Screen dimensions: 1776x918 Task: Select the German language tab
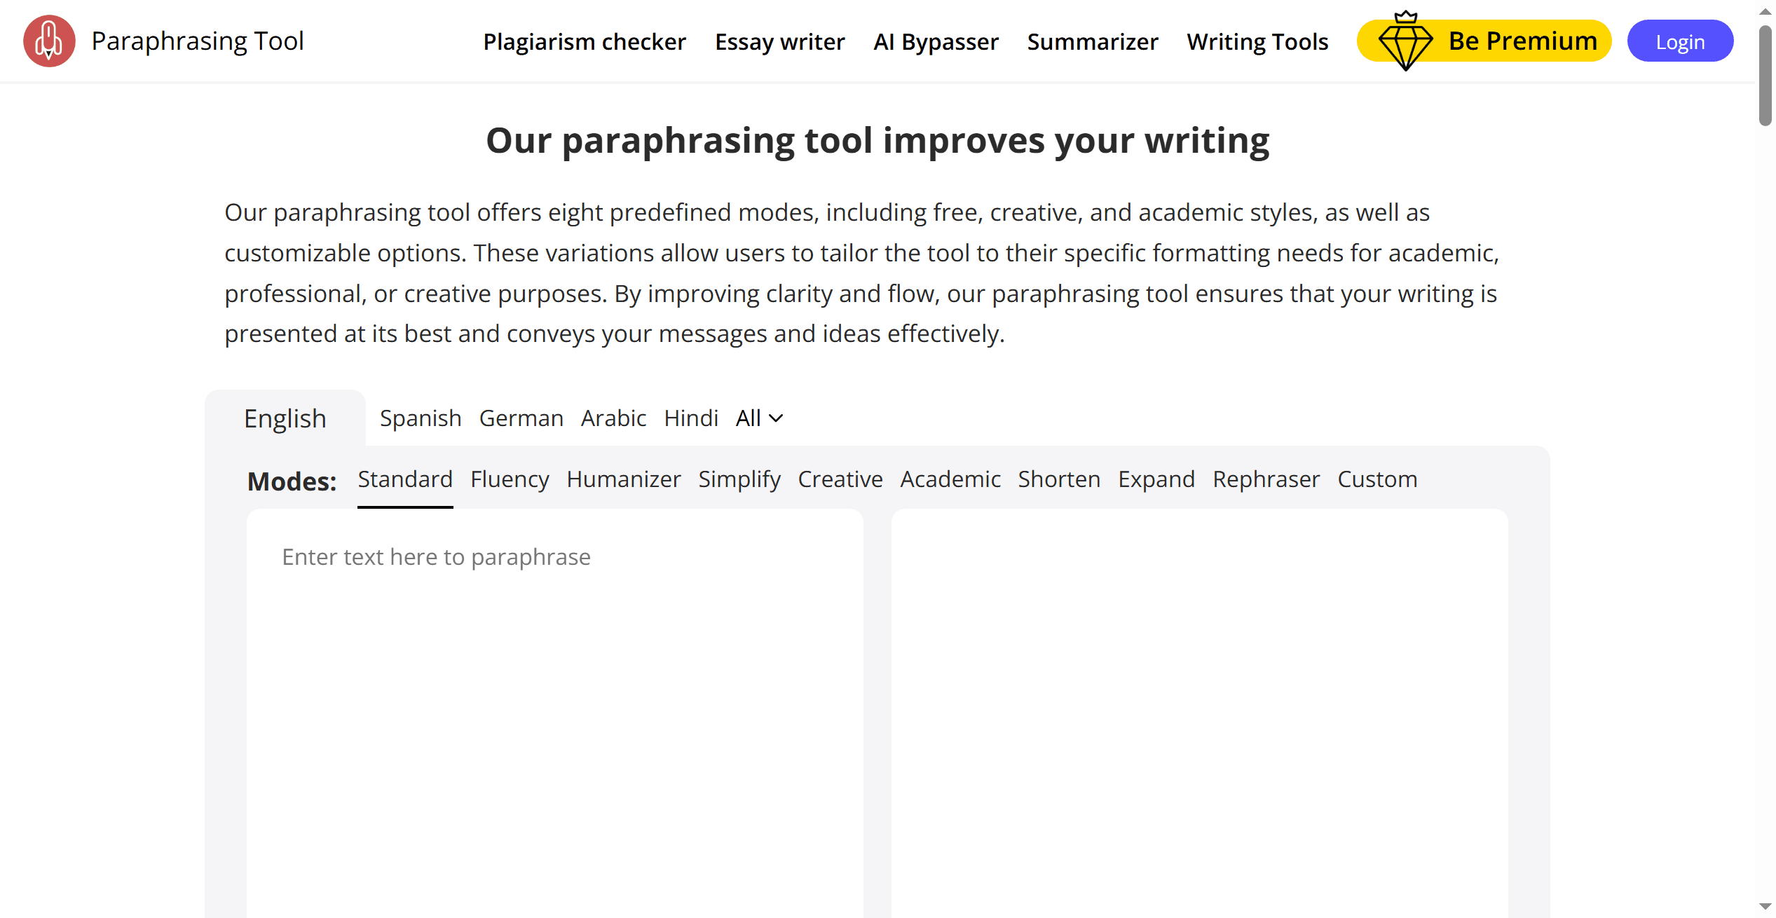(x=521, y=418)
